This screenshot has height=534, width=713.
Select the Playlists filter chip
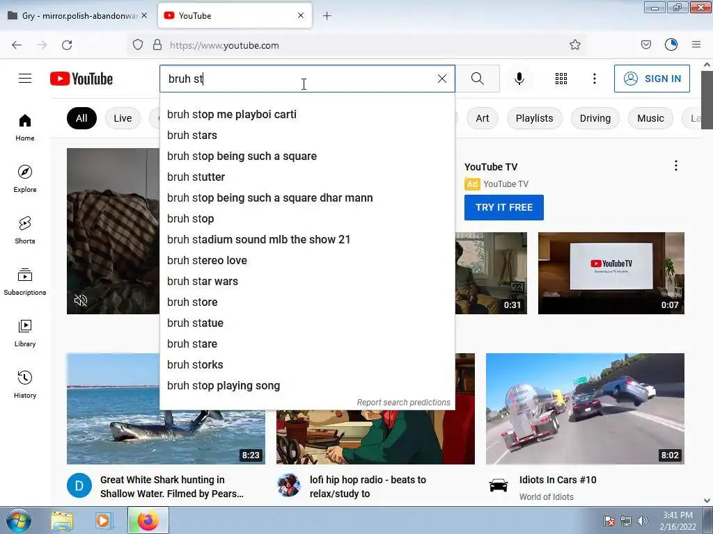[x=534, y=118]
